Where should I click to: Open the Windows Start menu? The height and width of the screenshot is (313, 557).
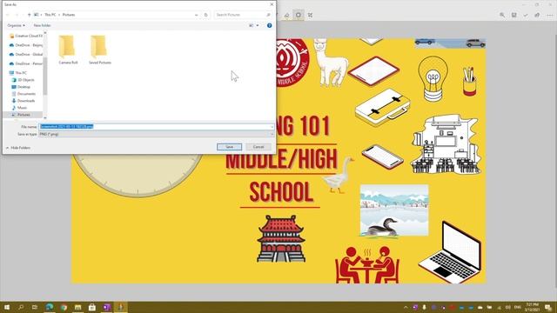(6, 307)
